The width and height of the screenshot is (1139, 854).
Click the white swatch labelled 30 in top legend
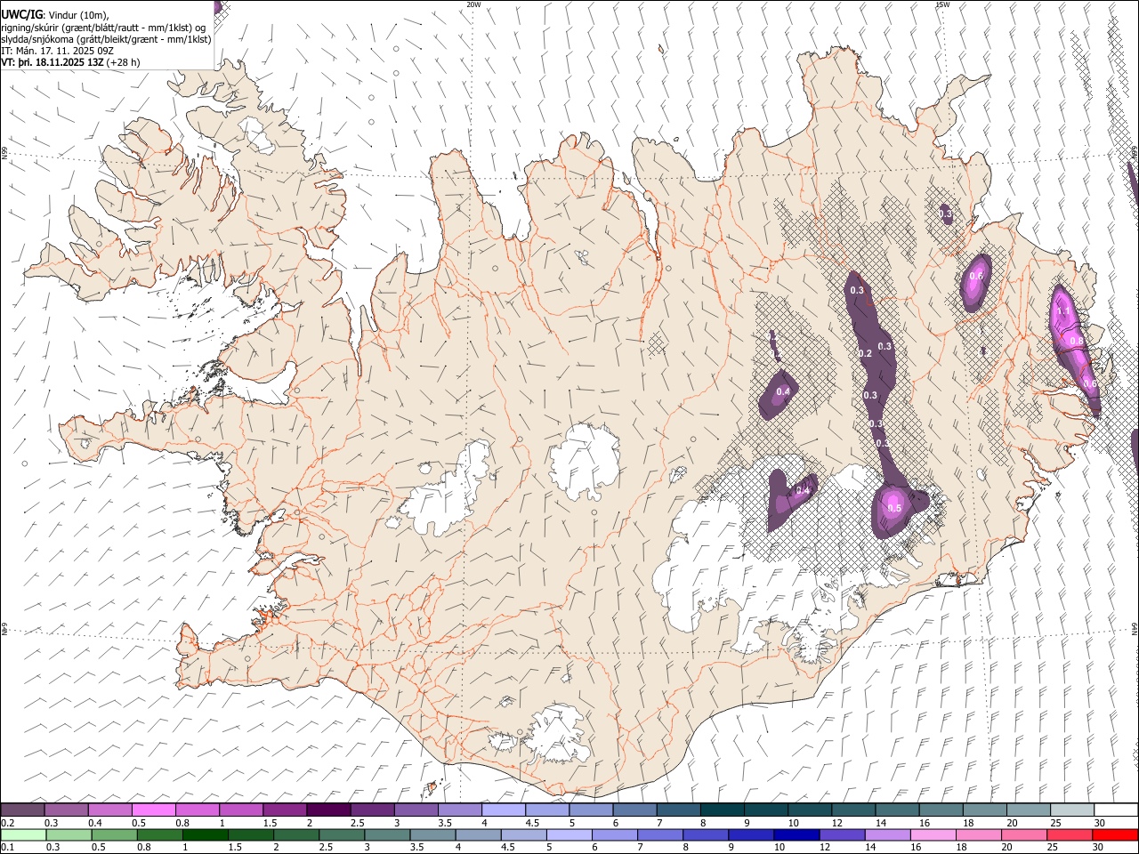pos(1116,810)
